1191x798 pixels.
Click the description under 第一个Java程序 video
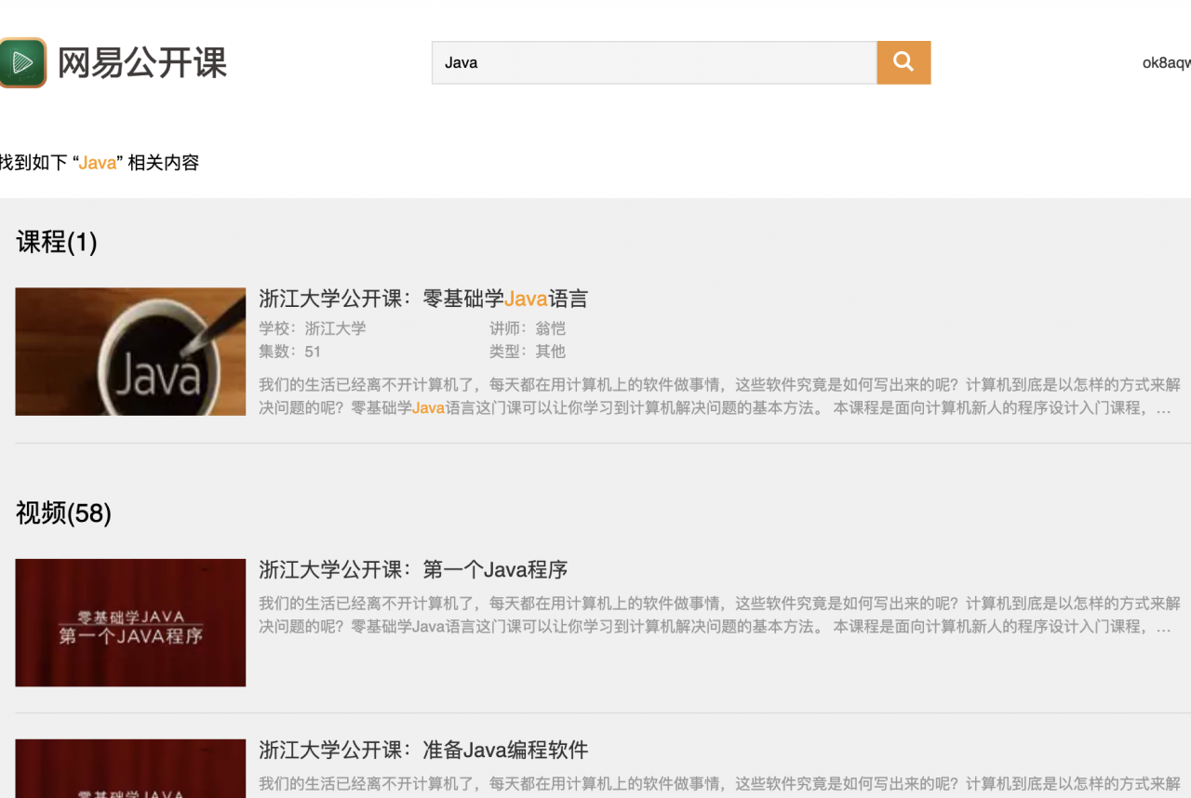tap(719, 615)
